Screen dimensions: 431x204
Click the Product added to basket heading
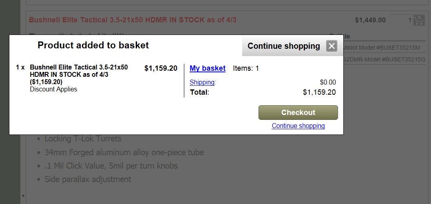pos(93,45)
